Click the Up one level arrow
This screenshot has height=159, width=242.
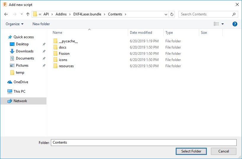(28, 14)
